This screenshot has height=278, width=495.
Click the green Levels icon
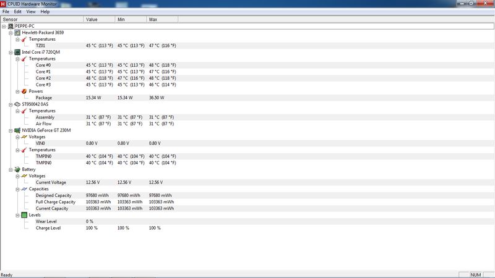pyautogui.click(x=24, y=215)
